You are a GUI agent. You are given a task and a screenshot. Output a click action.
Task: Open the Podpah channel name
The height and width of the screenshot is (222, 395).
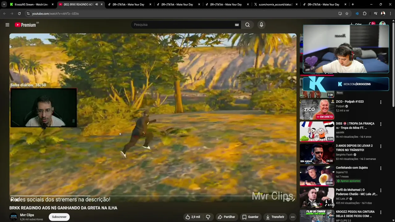coord(340,106)
